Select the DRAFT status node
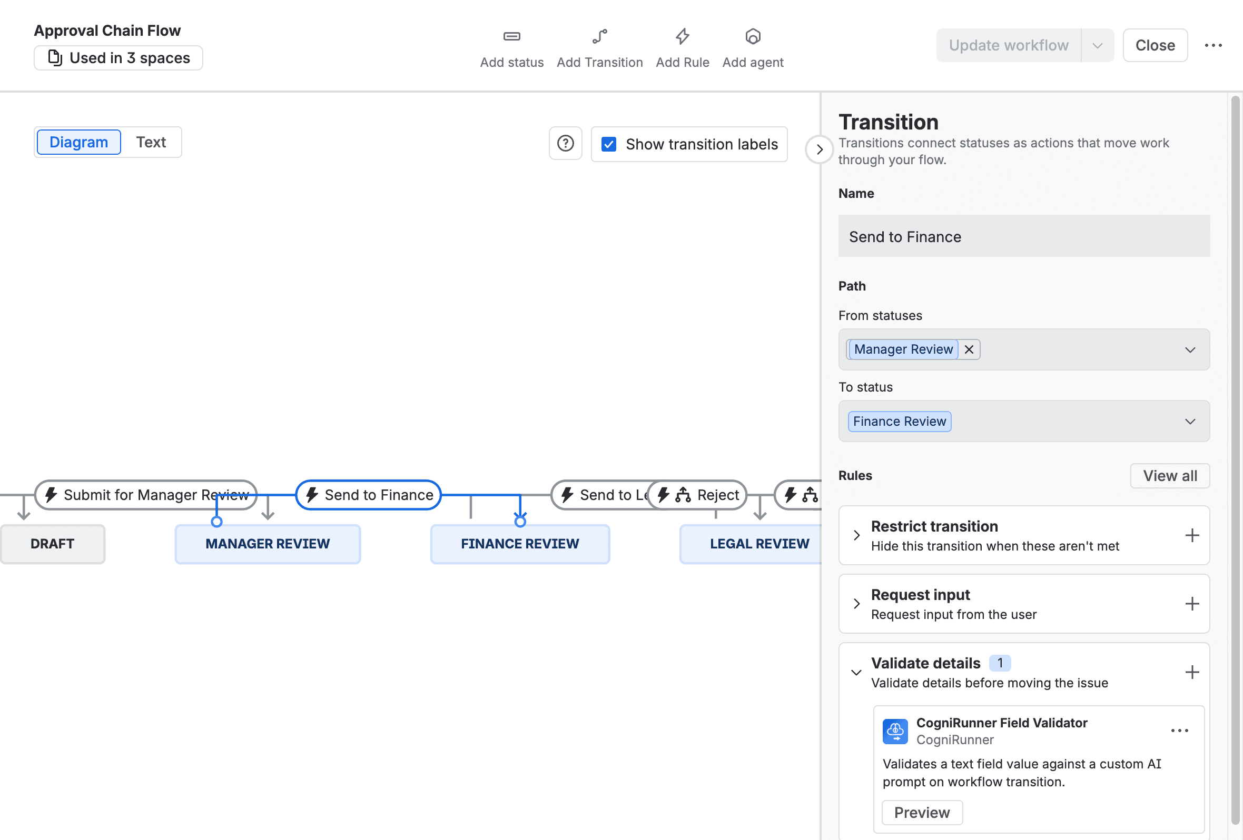This screenshot has width=1243, height=840. point(53,544)
